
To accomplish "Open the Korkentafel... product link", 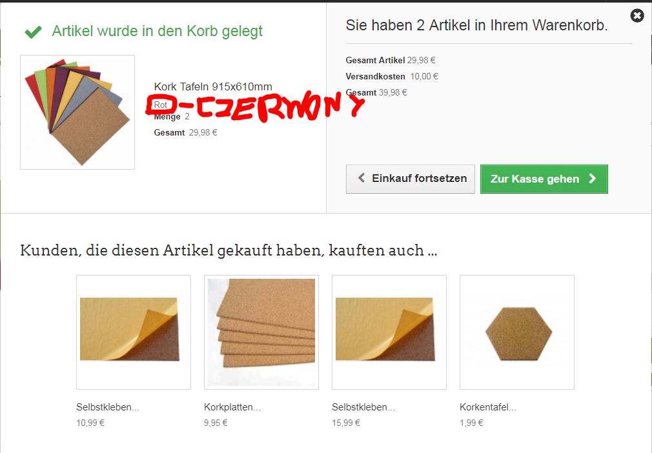I will click(488, 407).
